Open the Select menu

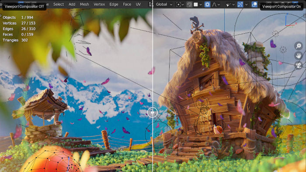[59, 4]
